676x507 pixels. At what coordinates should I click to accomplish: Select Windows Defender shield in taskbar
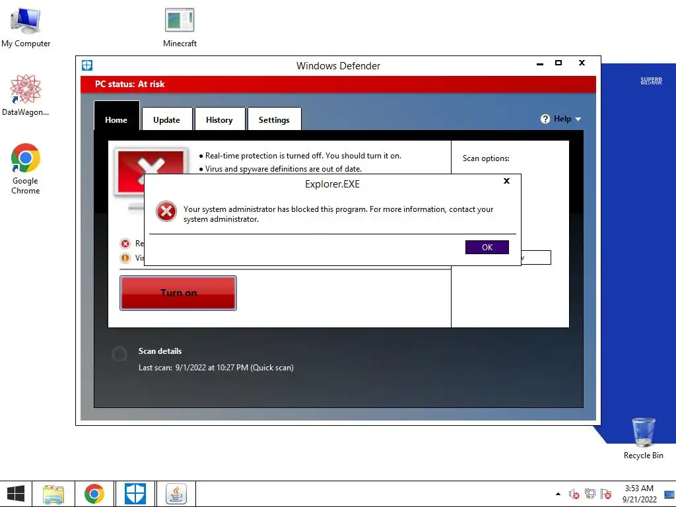[x=135, y=494]
